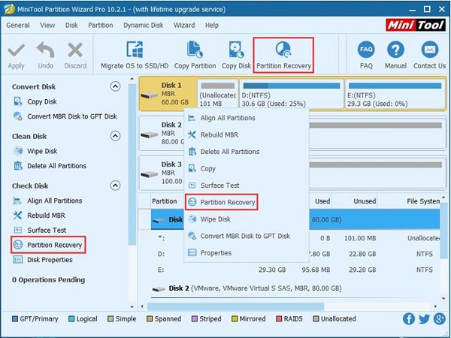The height and width of the screenshot is (338, 451).
Task: Click the sidebar vertical scrollbar down arrow
Action: (x=132, y=306)
